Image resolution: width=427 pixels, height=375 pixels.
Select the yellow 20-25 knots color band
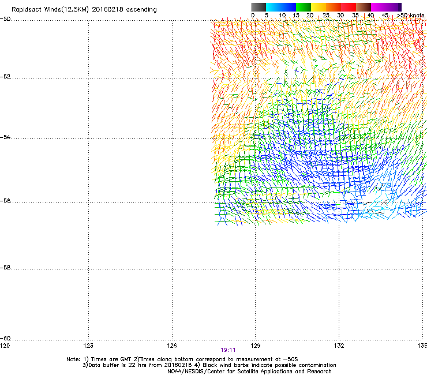coord(319,7)
